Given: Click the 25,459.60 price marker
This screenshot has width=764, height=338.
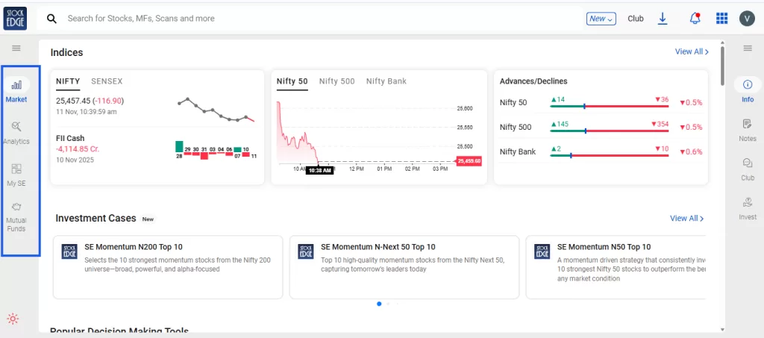Looking at the screenshot, I should pos(469,161).
